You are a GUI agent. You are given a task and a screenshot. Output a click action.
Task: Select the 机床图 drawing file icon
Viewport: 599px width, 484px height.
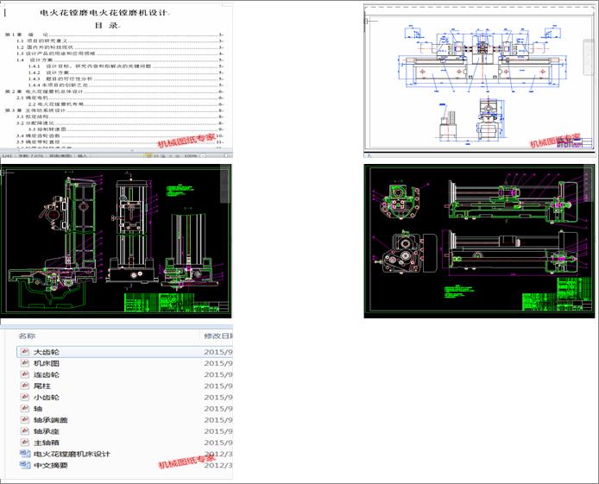pyautogui.click(x=25, y=363)
